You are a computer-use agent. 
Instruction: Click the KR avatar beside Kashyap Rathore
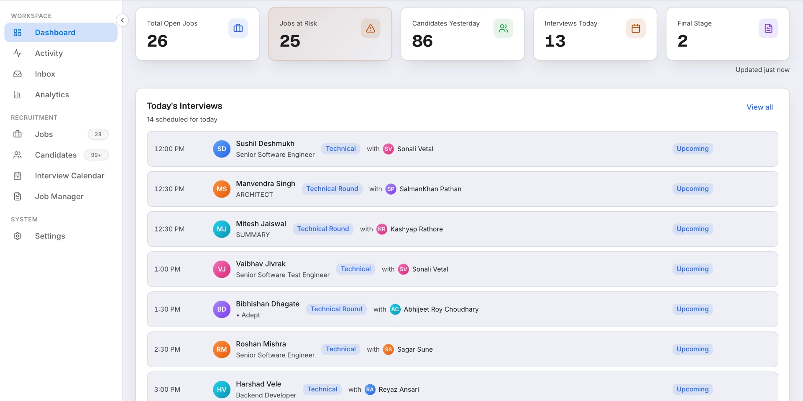pyautogui.click(x=381, y=229)
